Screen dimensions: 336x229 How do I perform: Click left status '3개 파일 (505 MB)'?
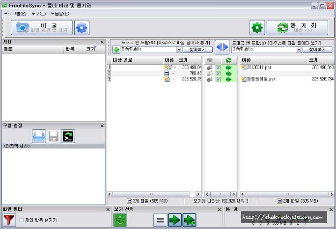point(147,201)
